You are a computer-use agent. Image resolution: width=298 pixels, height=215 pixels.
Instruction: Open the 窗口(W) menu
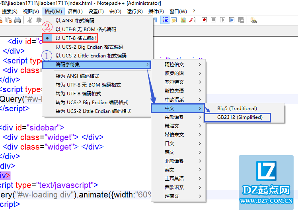pos(178,12)
